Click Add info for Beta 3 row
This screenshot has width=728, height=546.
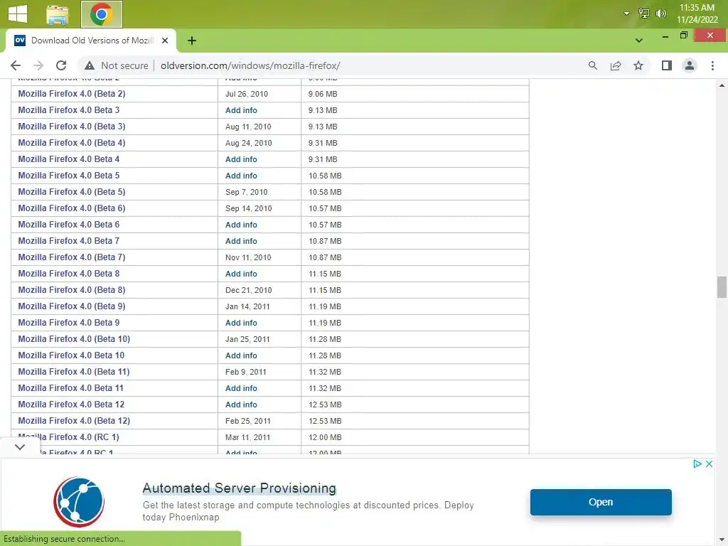pyautogui.click(x=241, y=110)
